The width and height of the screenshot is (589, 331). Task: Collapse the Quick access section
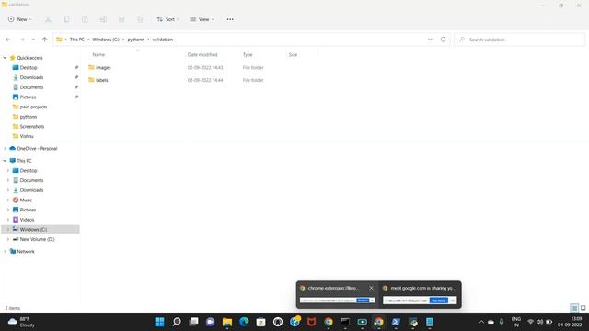5,58
